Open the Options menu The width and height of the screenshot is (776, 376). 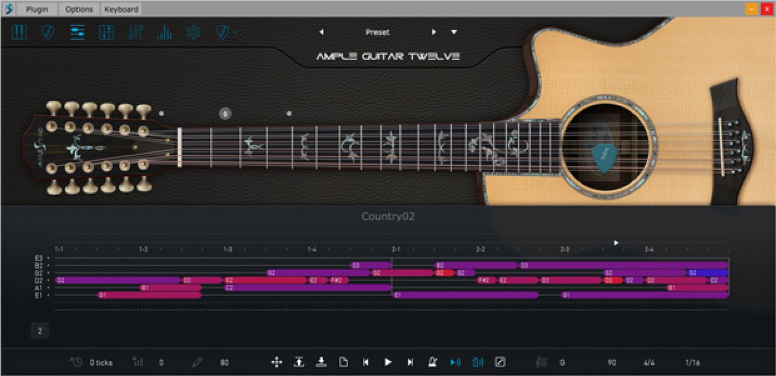click(x=79, y=9)
